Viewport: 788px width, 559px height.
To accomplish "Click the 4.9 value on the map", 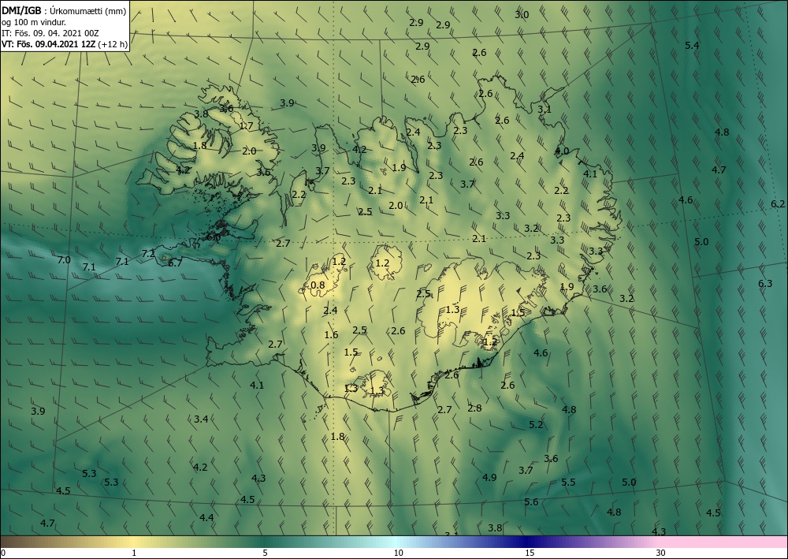I will [489, 477].
